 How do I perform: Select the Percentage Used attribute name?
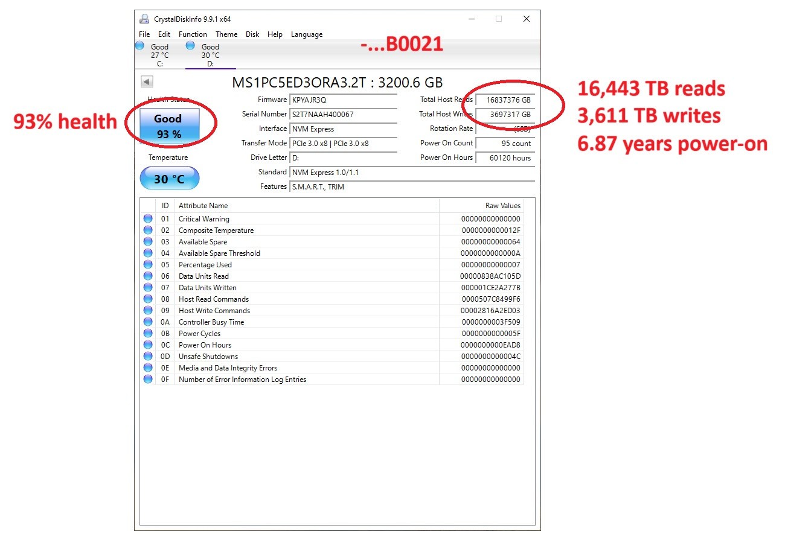(x=205, y=265)
